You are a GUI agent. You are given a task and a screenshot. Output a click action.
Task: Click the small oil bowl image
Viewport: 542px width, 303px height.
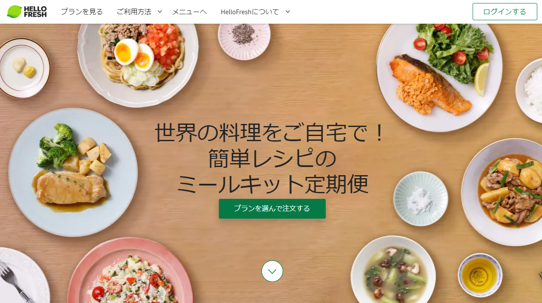coord(480,275)
